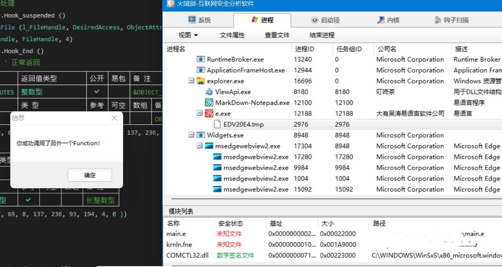Click the RuntimeBroker.exe process icon
This screenshot has width=502, height=267.
(x=200, y=59)
